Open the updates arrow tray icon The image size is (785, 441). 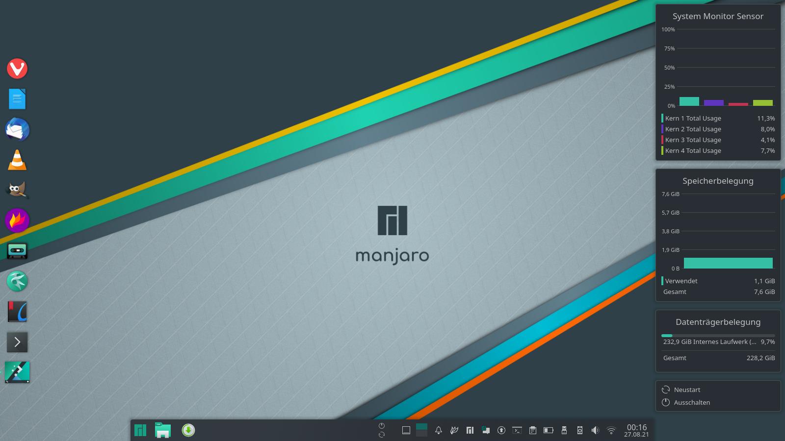pos(501,430)
